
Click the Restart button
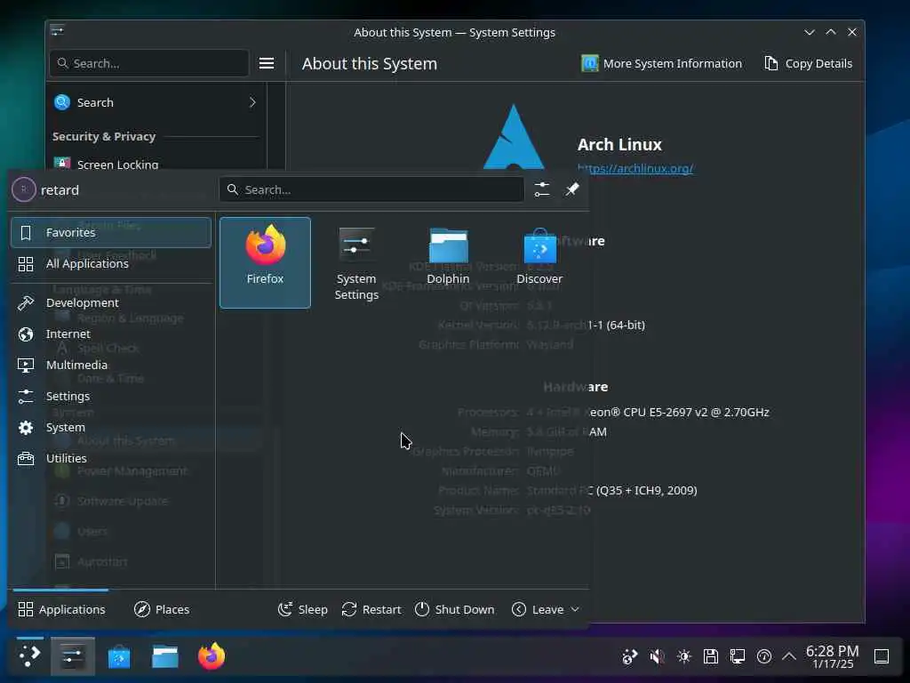tap(371, 609)
